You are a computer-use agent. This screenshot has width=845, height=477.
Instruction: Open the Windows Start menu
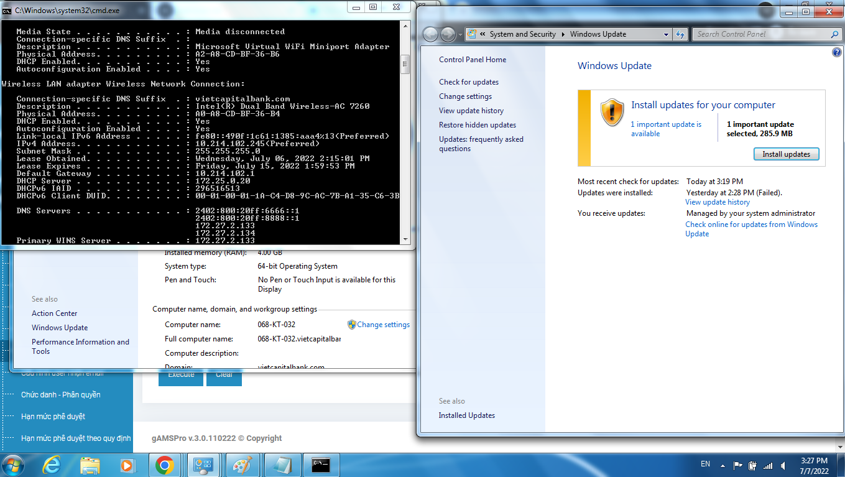(13, 465)
